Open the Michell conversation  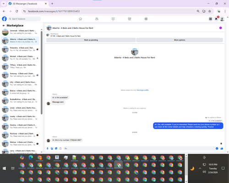point(20,58)
